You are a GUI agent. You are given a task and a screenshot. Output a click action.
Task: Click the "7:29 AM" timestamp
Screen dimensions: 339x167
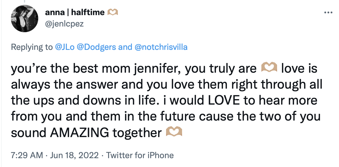tap(27, 155)
